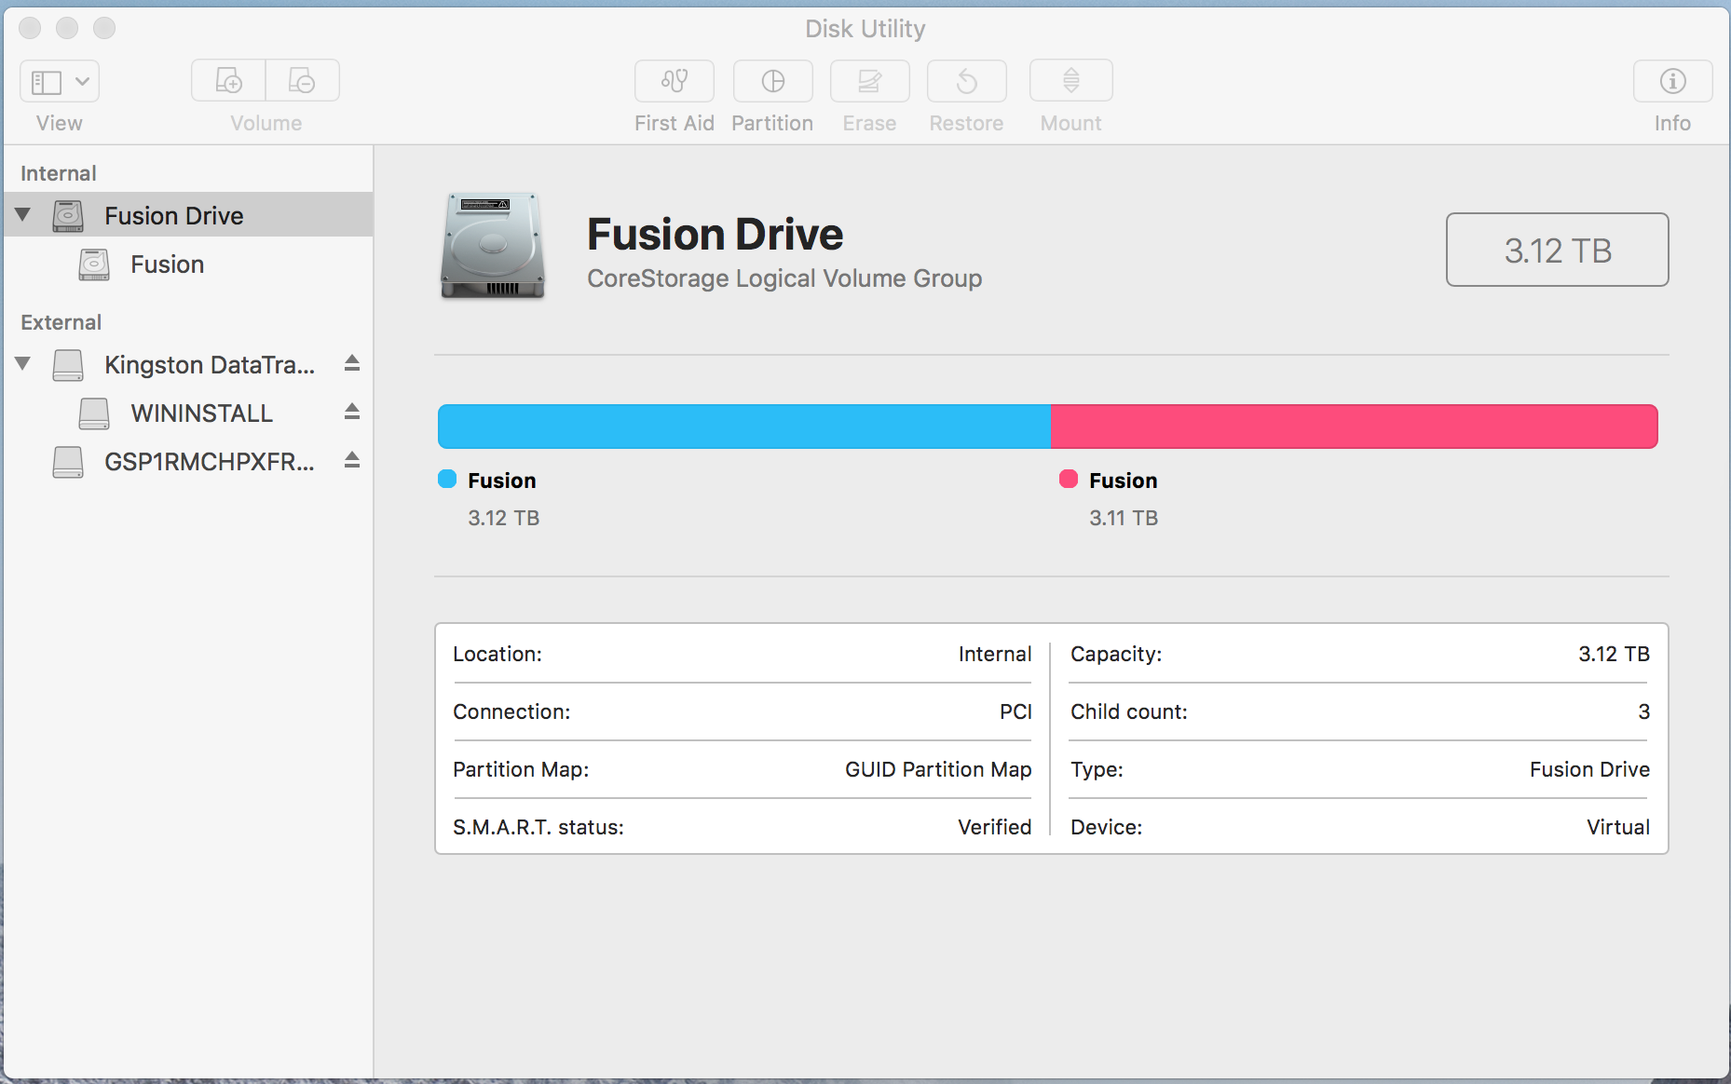Collapse the Fusion Drive disclosure triangle
1731x1084 pixels.
[x=23, y=215]
